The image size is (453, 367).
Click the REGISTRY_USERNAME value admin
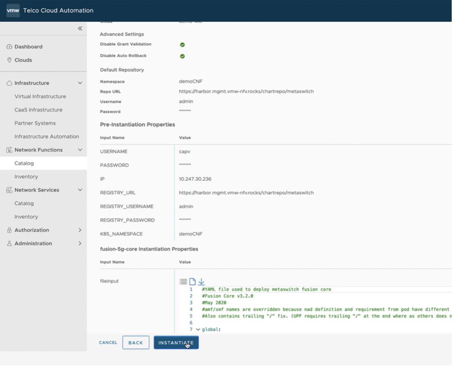186,206
